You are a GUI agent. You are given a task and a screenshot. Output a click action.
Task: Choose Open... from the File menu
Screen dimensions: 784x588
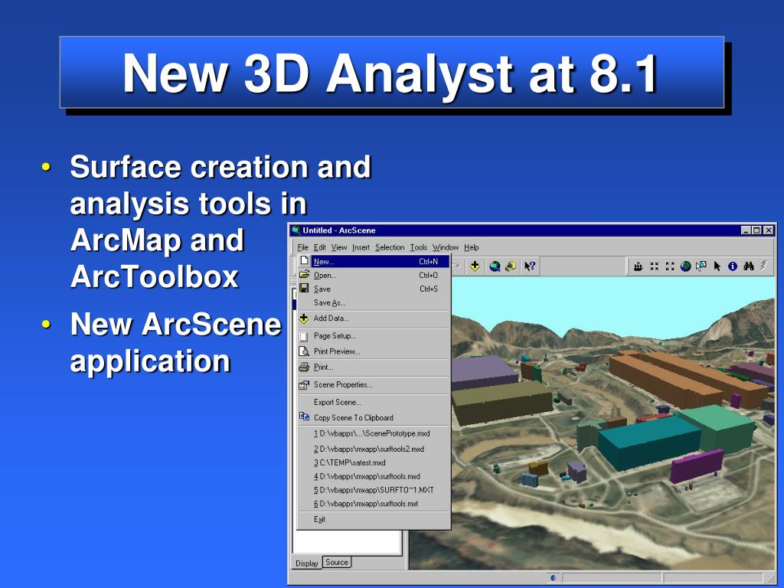[x=374, y=275]
